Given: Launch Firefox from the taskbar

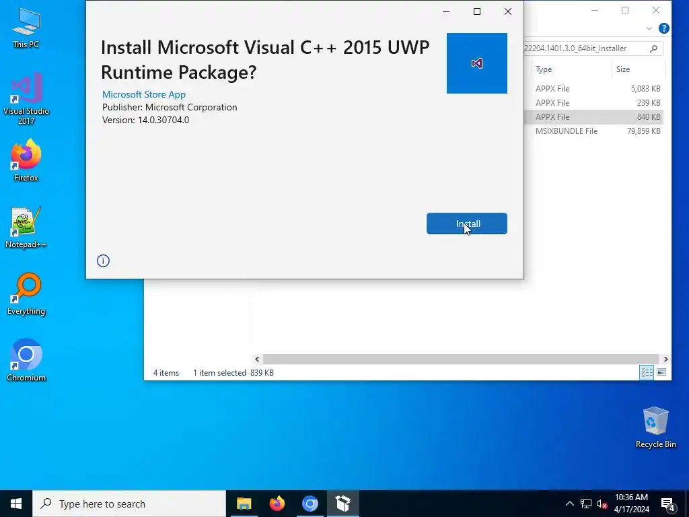Looking at the screenshot, I should [277, 504].
